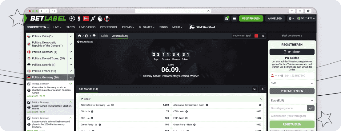This screenshot has width=341, height=131.
Task: Expand Politics. Cuba (1) chevron
Action: (71, 36)
